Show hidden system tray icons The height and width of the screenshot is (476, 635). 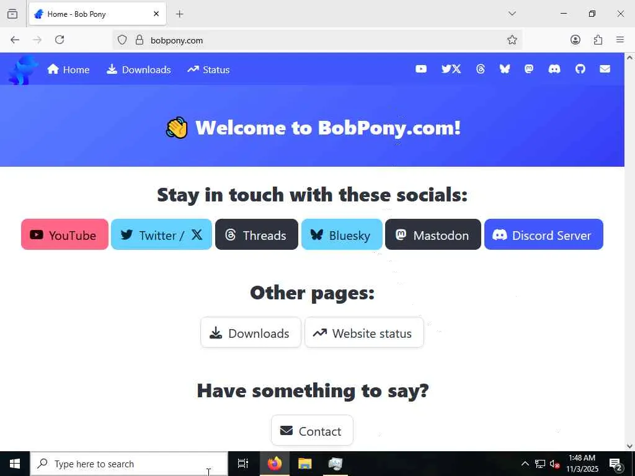pyautogui.click(x=525, y=464)
